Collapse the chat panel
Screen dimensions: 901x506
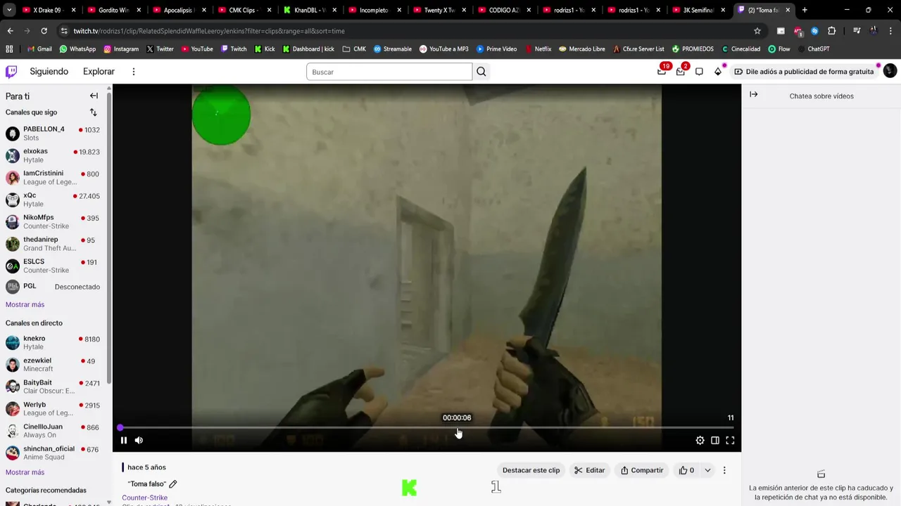click(753, 94)
